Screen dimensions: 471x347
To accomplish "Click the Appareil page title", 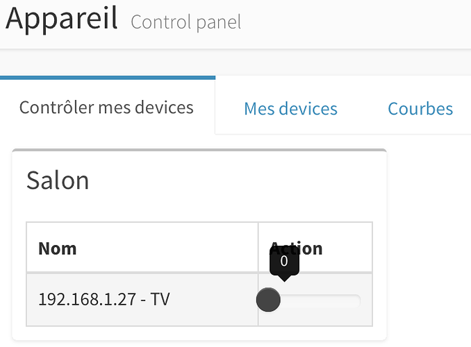I will click(62, 19).
